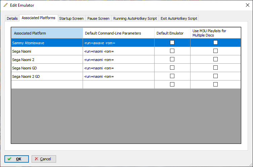Image resolution: width=253 pixels, height=167 pixels.
Task: Tick Default Emulator checkbox in empty new row
Action: pos(172,85)
